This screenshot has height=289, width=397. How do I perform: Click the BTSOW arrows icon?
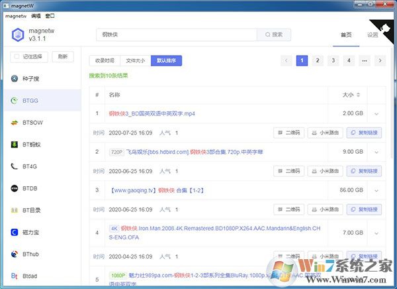15,123
